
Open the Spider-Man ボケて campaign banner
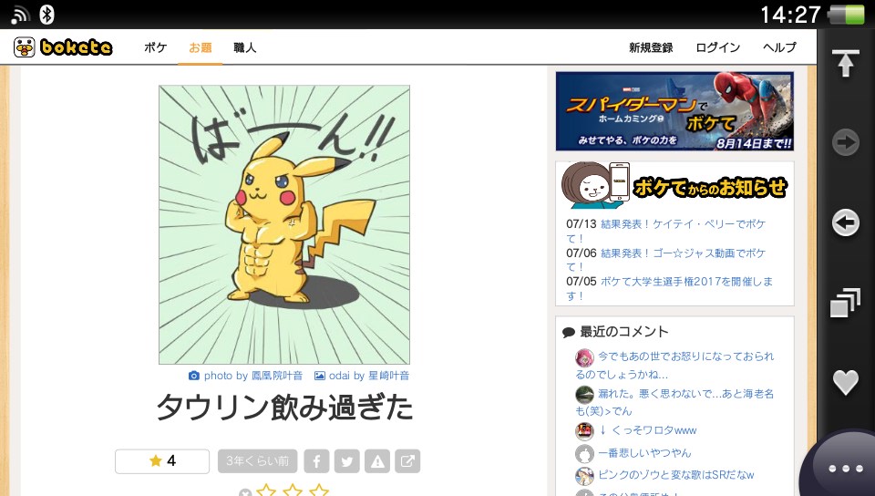(674, 111)
